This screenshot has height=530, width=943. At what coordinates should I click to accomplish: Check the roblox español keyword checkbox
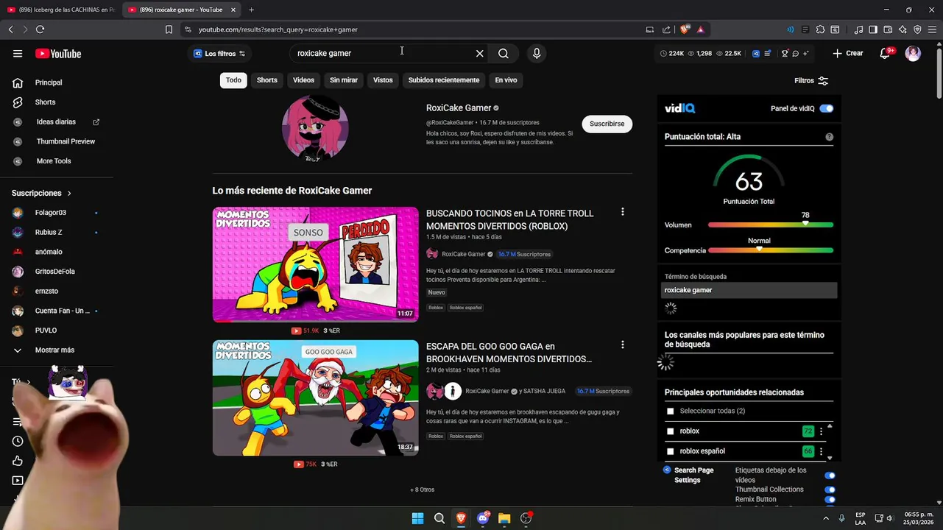[x=670, y=451]
